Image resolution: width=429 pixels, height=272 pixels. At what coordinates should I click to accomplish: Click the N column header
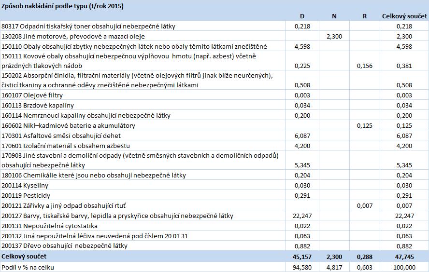334,16
